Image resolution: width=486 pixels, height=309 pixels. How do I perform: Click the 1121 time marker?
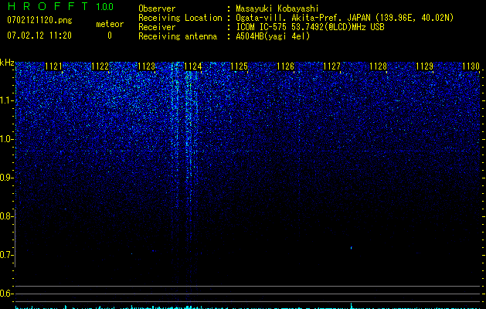pos(53,66)
